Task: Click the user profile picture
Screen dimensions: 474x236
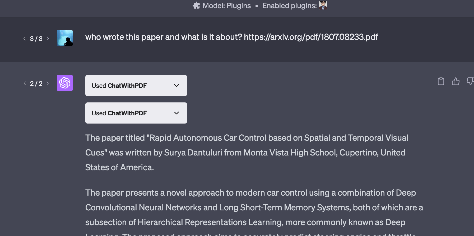Action: [x=65, y=38]
